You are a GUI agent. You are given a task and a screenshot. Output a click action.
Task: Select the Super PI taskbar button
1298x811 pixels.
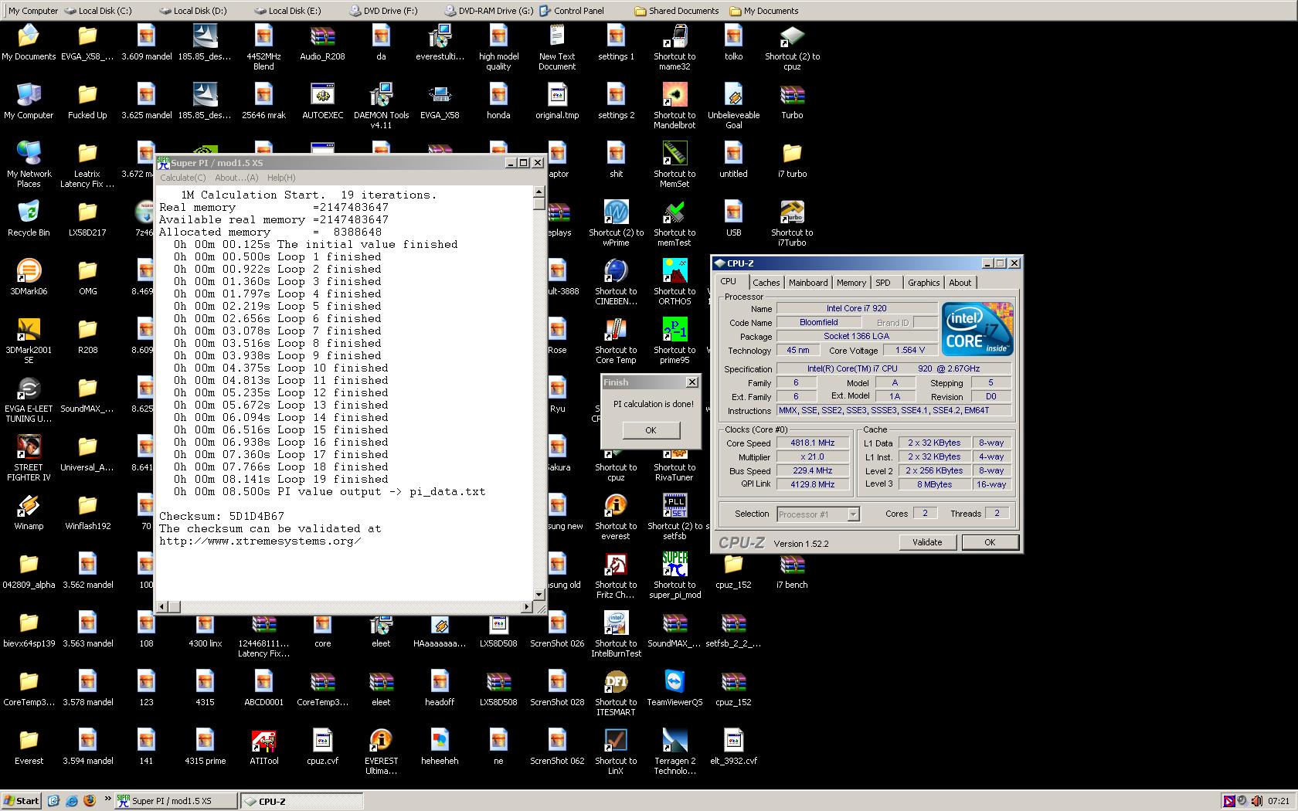click(x=176, y=801)
